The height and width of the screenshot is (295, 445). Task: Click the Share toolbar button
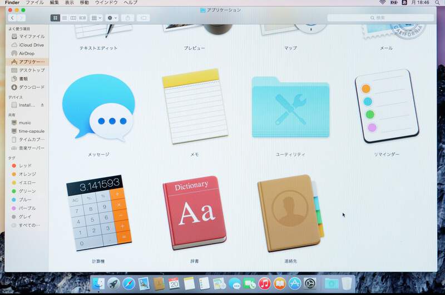pos(128,18)
